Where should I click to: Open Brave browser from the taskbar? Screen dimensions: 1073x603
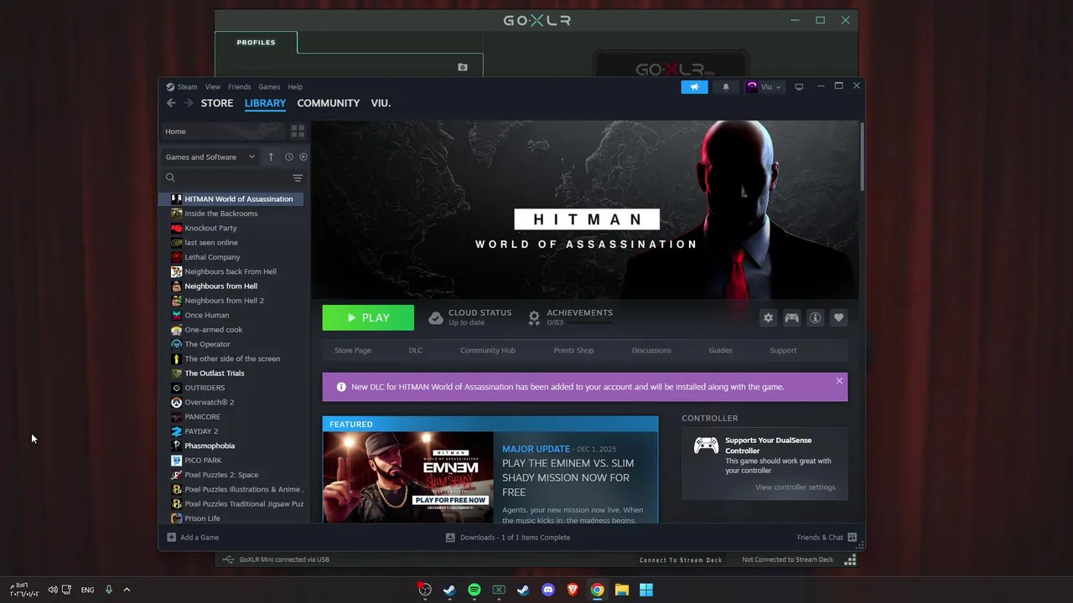[x=573, y=590]
